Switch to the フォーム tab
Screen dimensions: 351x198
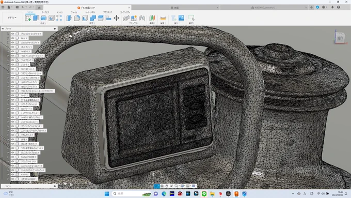(x=74, y=12)
